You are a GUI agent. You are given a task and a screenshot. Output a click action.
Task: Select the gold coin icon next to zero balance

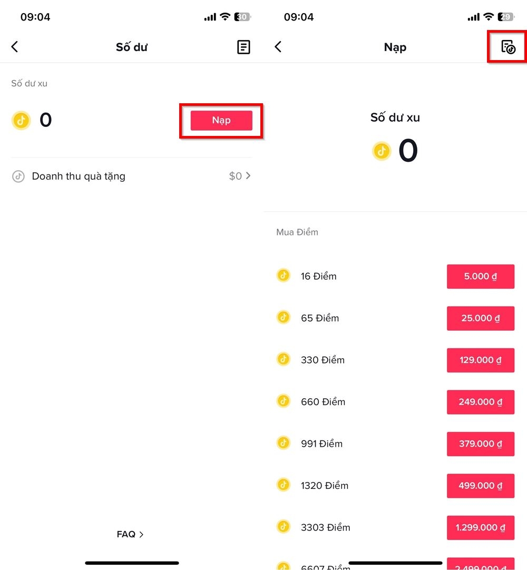point(21,120)
